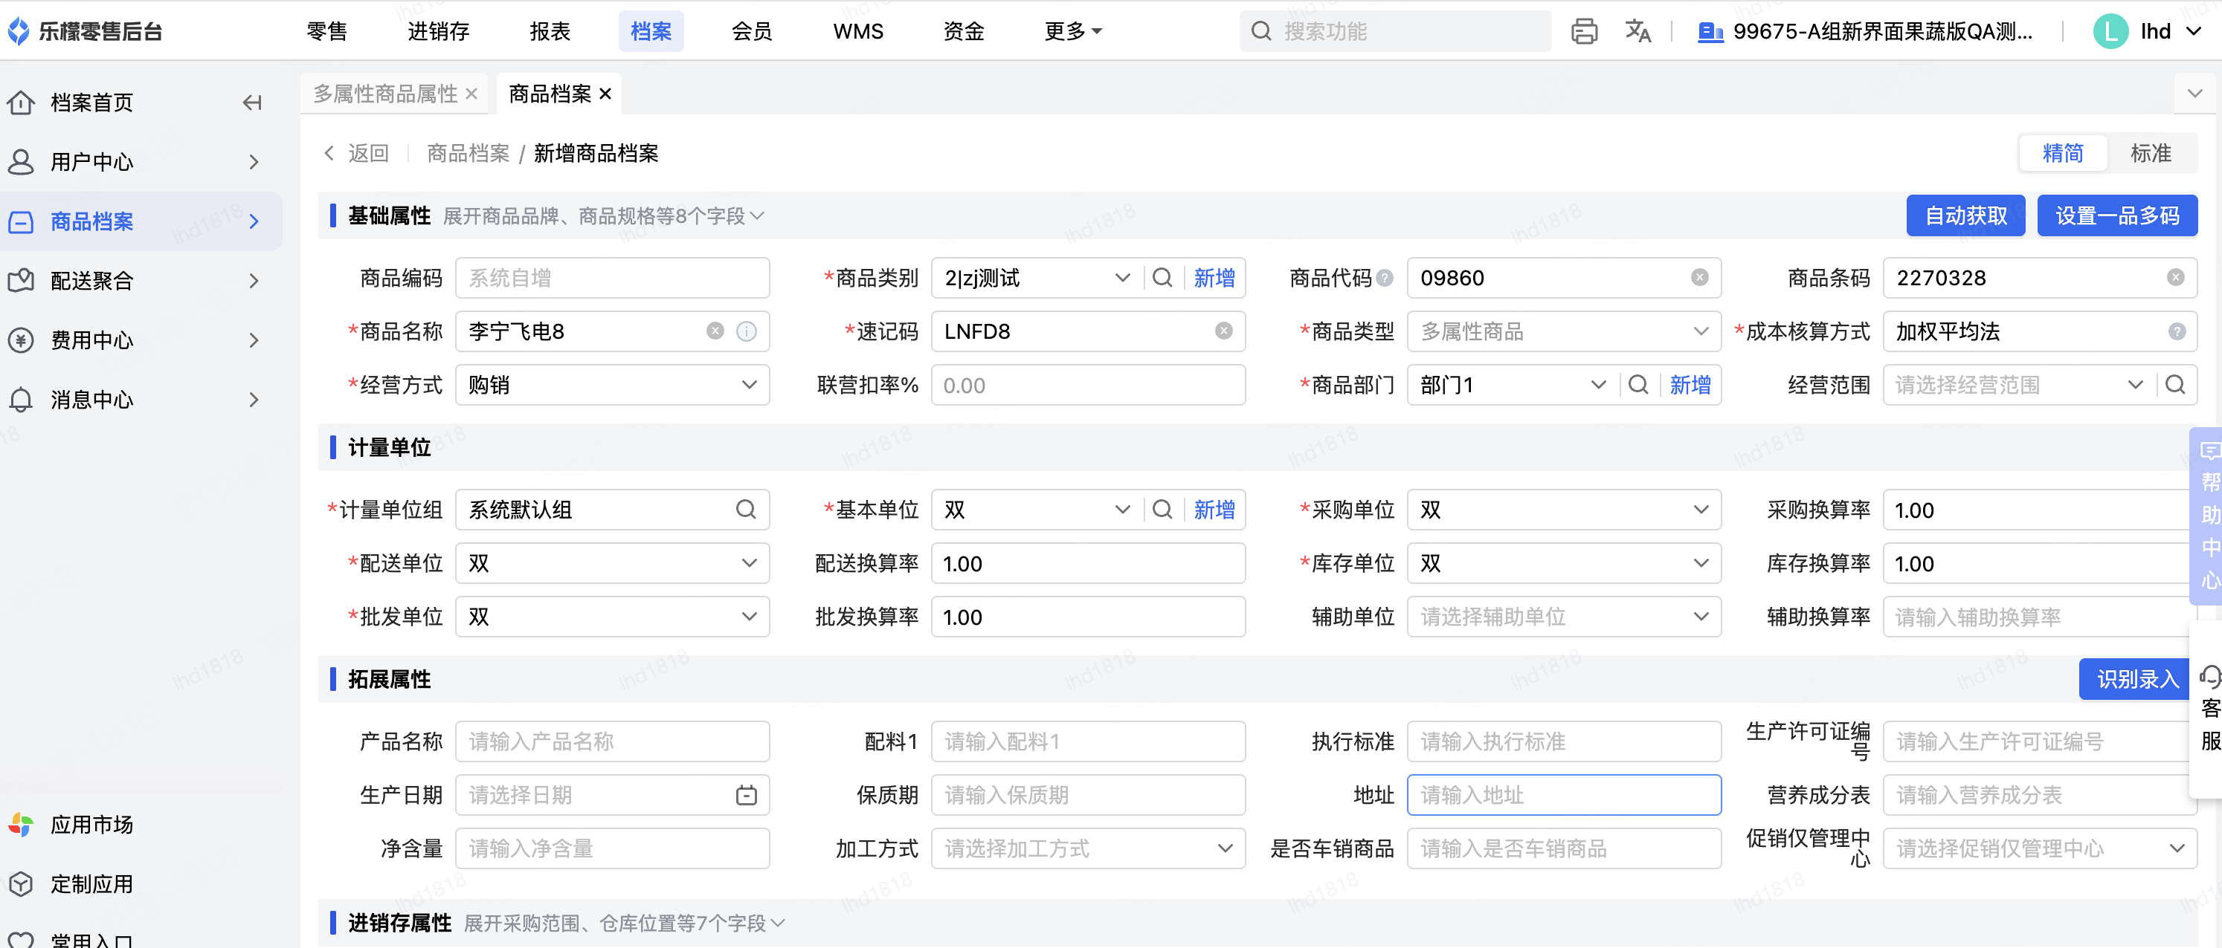Click the printer icon in top bar
Image resolution: width=2222 pixels, height=948 pixels.
click(1584, 32)
